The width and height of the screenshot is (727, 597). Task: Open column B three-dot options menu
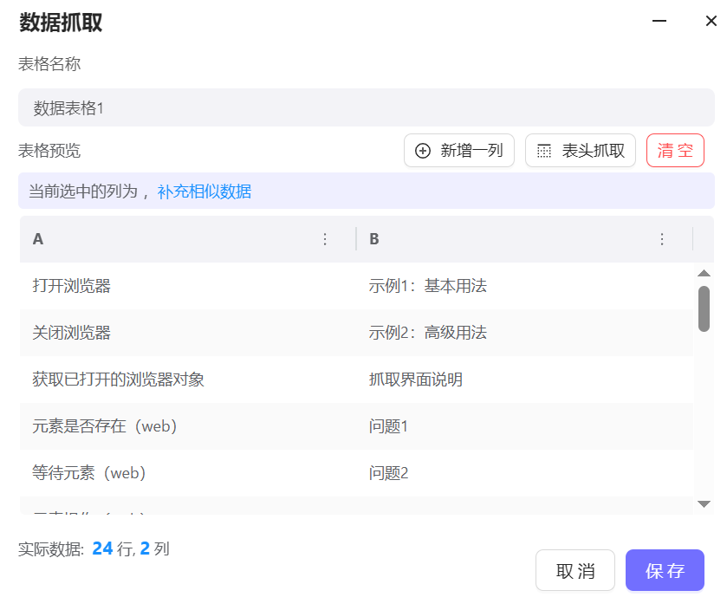tap(662, 239)
